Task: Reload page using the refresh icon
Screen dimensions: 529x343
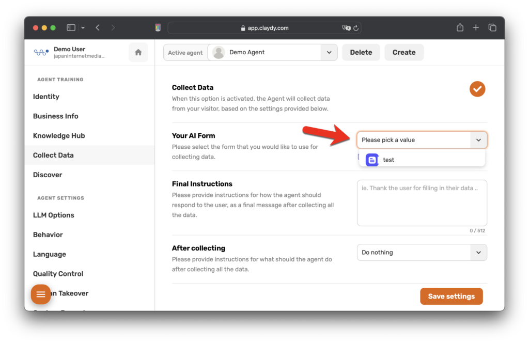Action: point(355,28)
